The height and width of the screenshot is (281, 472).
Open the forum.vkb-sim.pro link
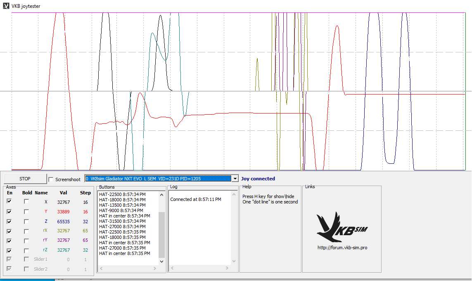click(342, 248)
